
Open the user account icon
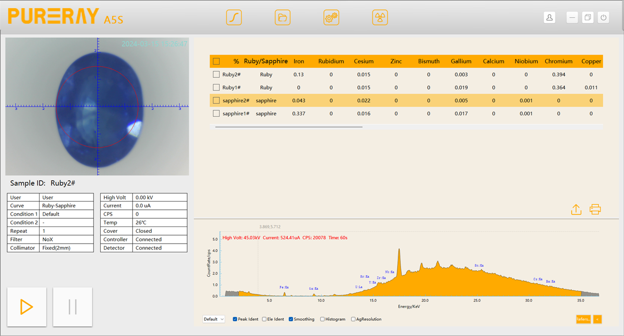click(x=549, y=17)
